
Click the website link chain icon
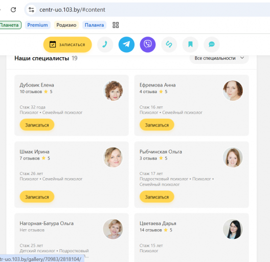click(169, 45)
